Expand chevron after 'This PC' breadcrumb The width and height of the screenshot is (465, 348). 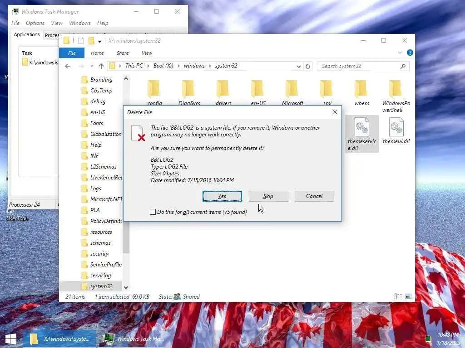coord(148,66)
